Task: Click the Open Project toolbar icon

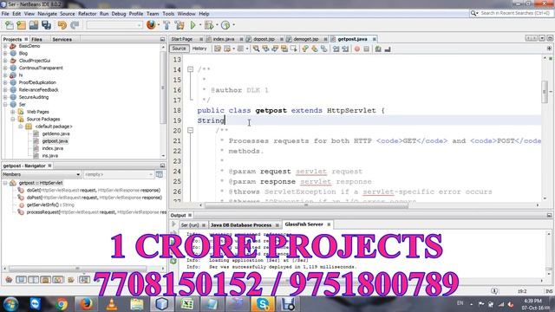Action: click(34, 25)
